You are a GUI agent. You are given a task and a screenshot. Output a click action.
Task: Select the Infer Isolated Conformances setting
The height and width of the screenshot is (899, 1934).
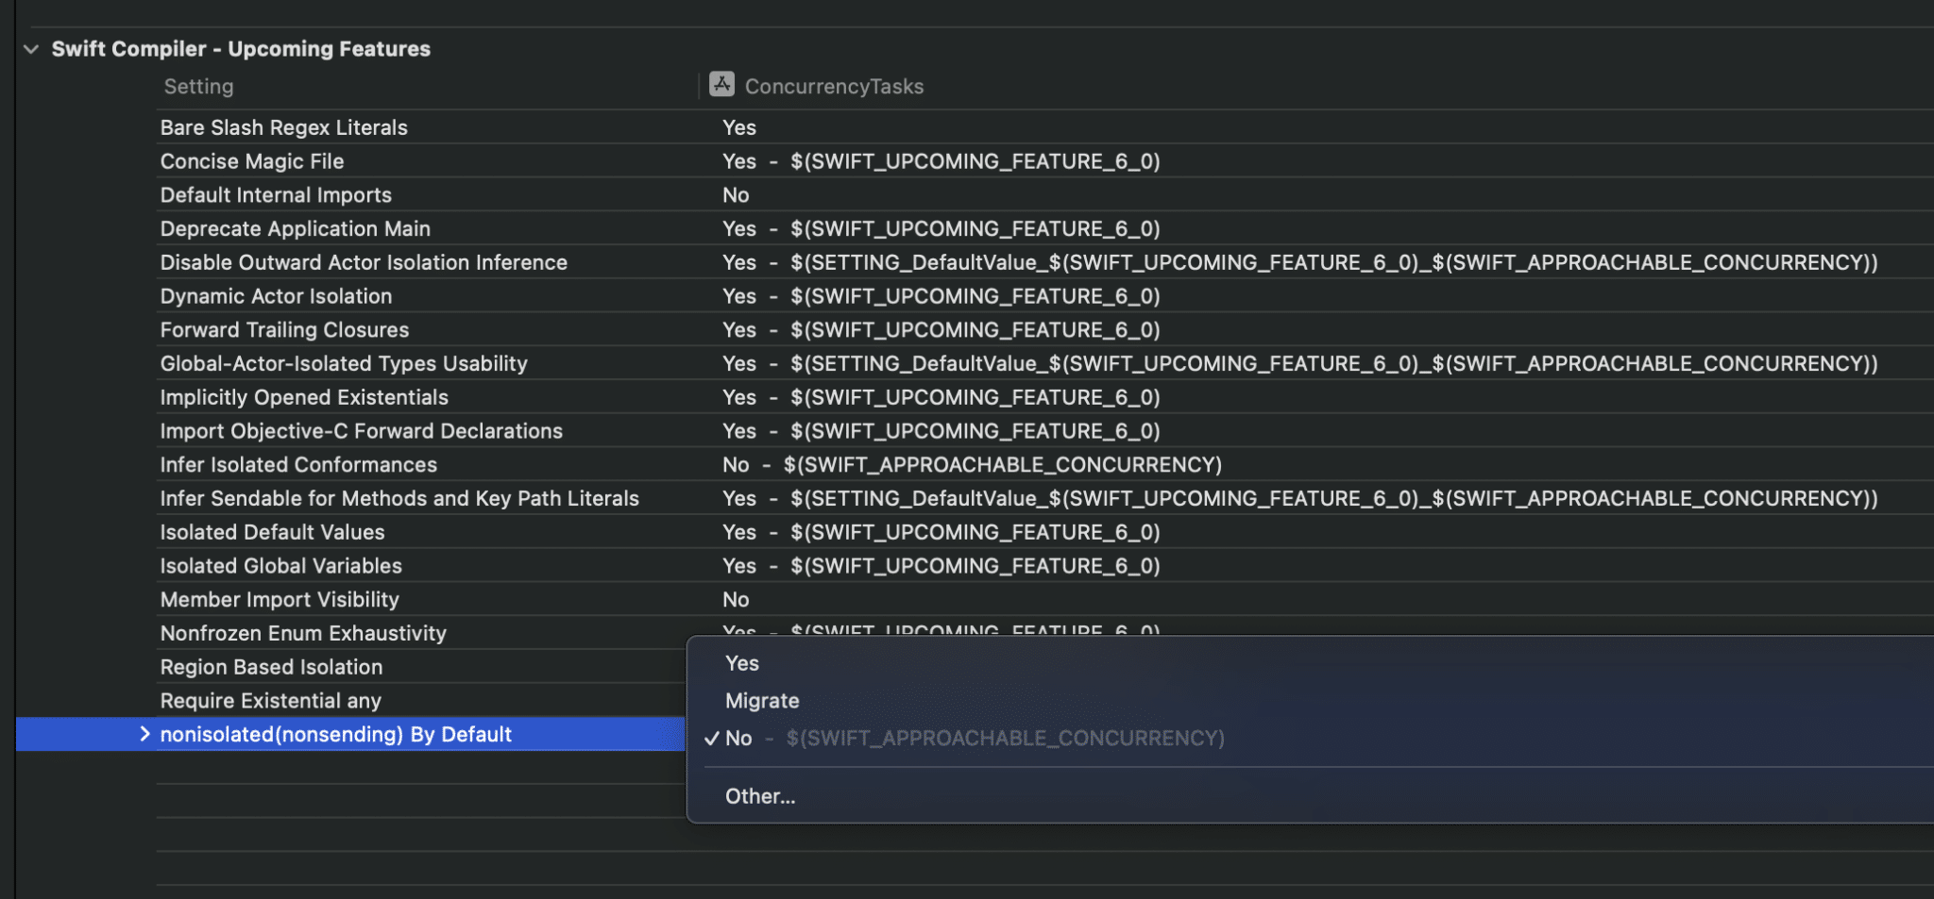(x=298, y=465)
